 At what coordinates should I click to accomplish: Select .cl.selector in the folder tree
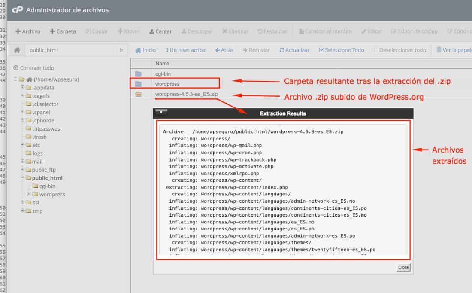[x=45, y=104]
